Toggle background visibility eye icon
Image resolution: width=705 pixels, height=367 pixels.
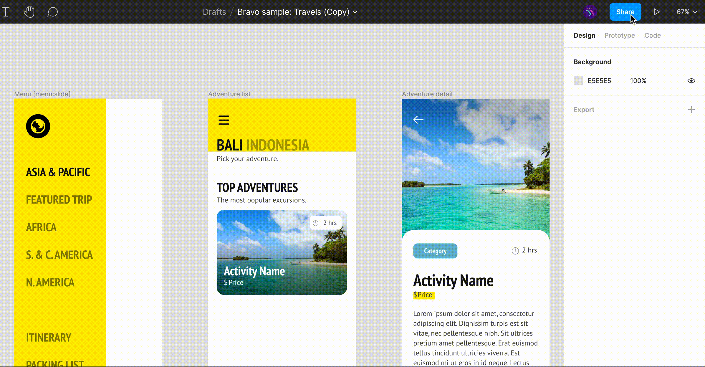pos(691,81)
